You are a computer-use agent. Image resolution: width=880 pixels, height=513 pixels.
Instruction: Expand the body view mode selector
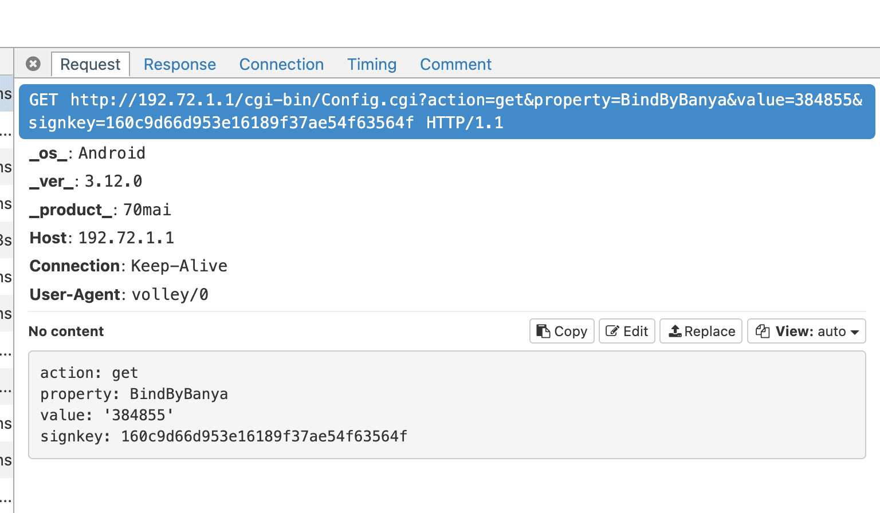pos(806,331)
